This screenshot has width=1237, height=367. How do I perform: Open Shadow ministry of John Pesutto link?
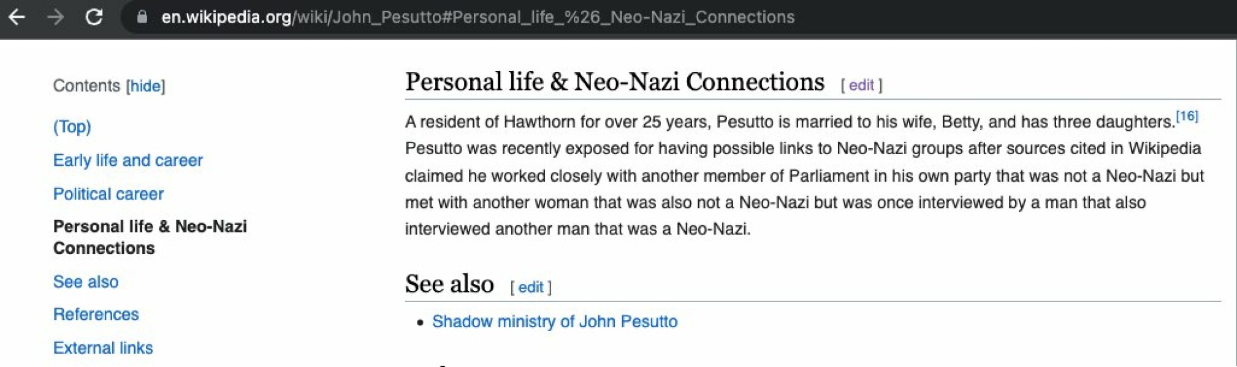(555, 322)
